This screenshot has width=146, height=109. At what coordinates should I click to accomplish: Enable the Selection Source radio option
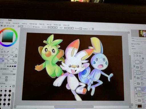coord(133,53)
